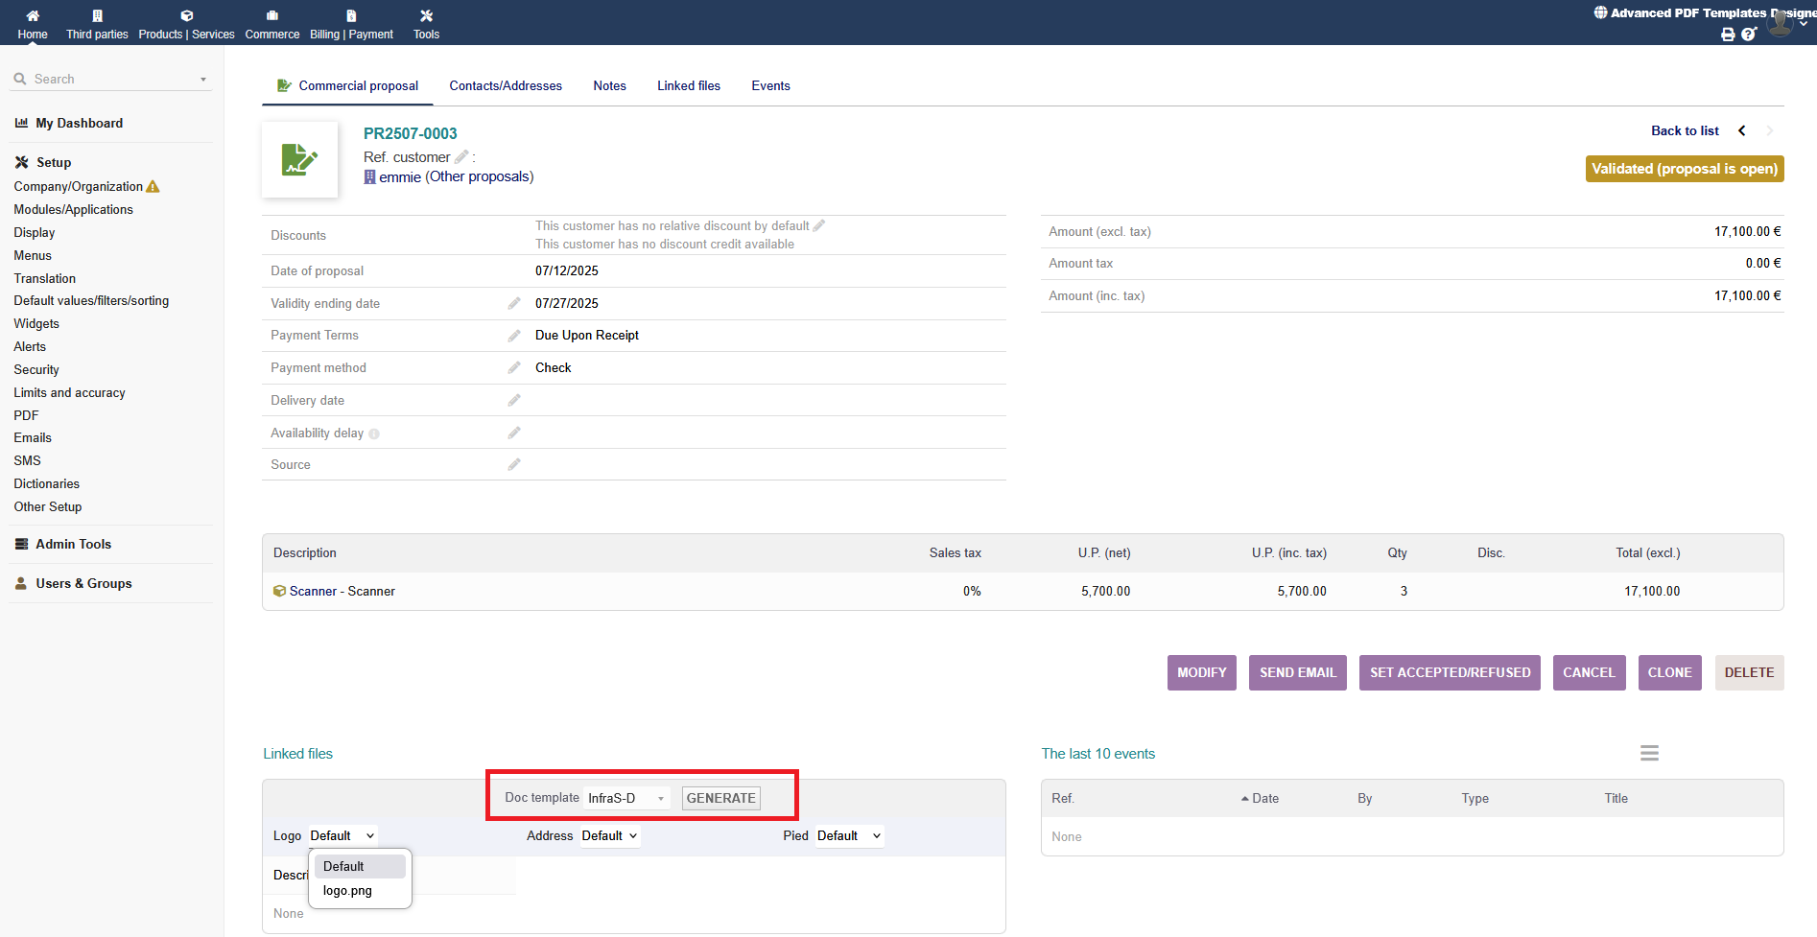Image resolution: width=1817 pixels, height=937 pixels.
Task: Click the Home icon in top bar
Action: click(x=33, y=15)
